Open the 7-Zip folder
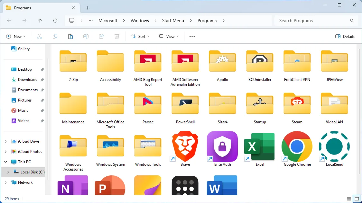The width and height of the screenshot is (362, 203). point(73,61)
